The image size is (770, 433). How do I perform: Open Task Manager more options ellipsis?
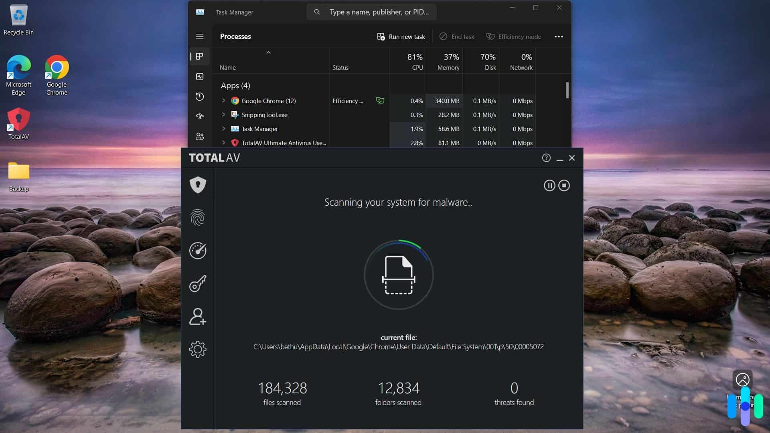(x=559, y=36)
